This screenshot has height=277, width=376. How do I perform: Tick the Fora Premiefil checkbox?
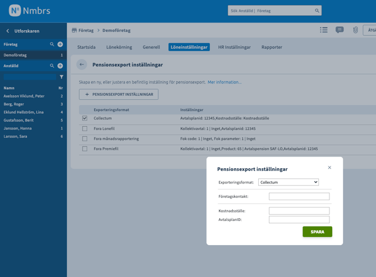point(85,149)
